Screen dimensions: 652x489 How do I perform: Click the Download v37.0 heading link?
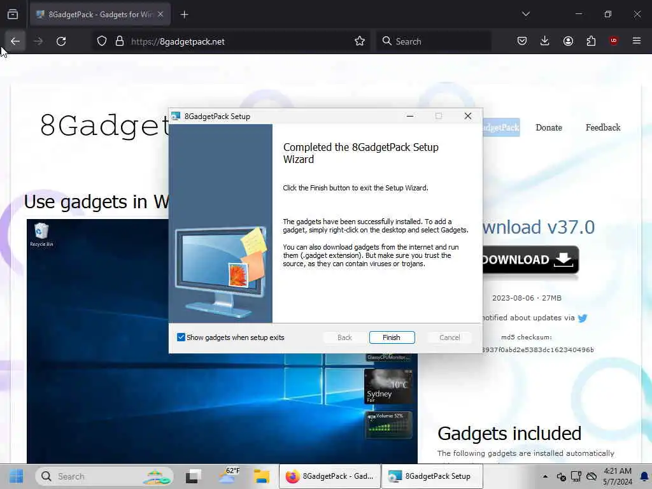pos(539,227)
